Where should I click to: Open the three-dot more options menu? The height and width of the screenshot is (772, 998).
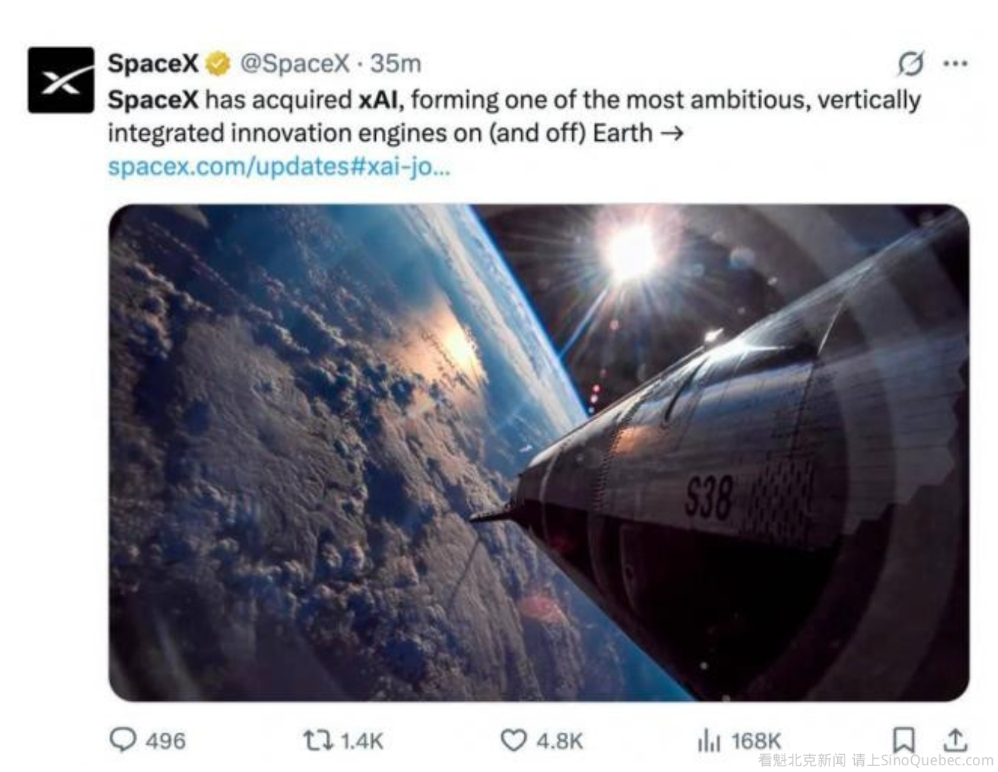point(955,64)
